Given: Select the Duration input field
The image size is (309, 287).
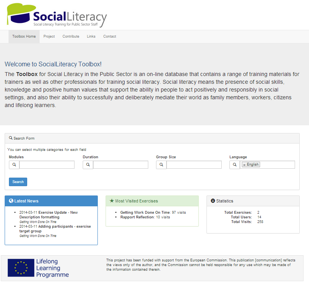Looking at the screenshot, I should 121,164.
